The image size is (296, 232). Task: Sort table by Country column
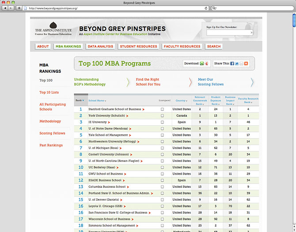click(x=182, y=101)
